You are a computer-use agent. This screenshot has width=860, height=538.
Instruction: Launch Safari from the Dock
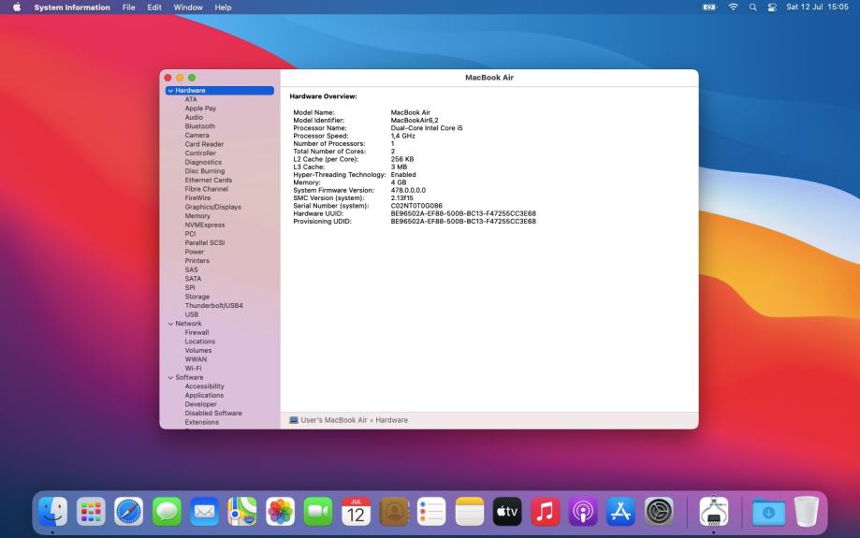coord(129,512)
